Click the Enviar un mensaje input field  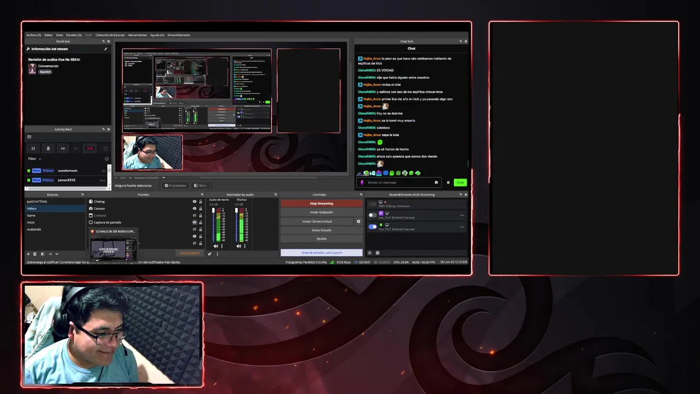tap(399, 182)
